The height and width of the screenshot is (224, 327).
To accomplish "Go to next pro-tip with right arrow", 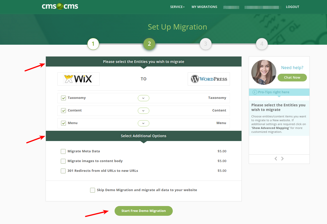I will pos(282,158).
